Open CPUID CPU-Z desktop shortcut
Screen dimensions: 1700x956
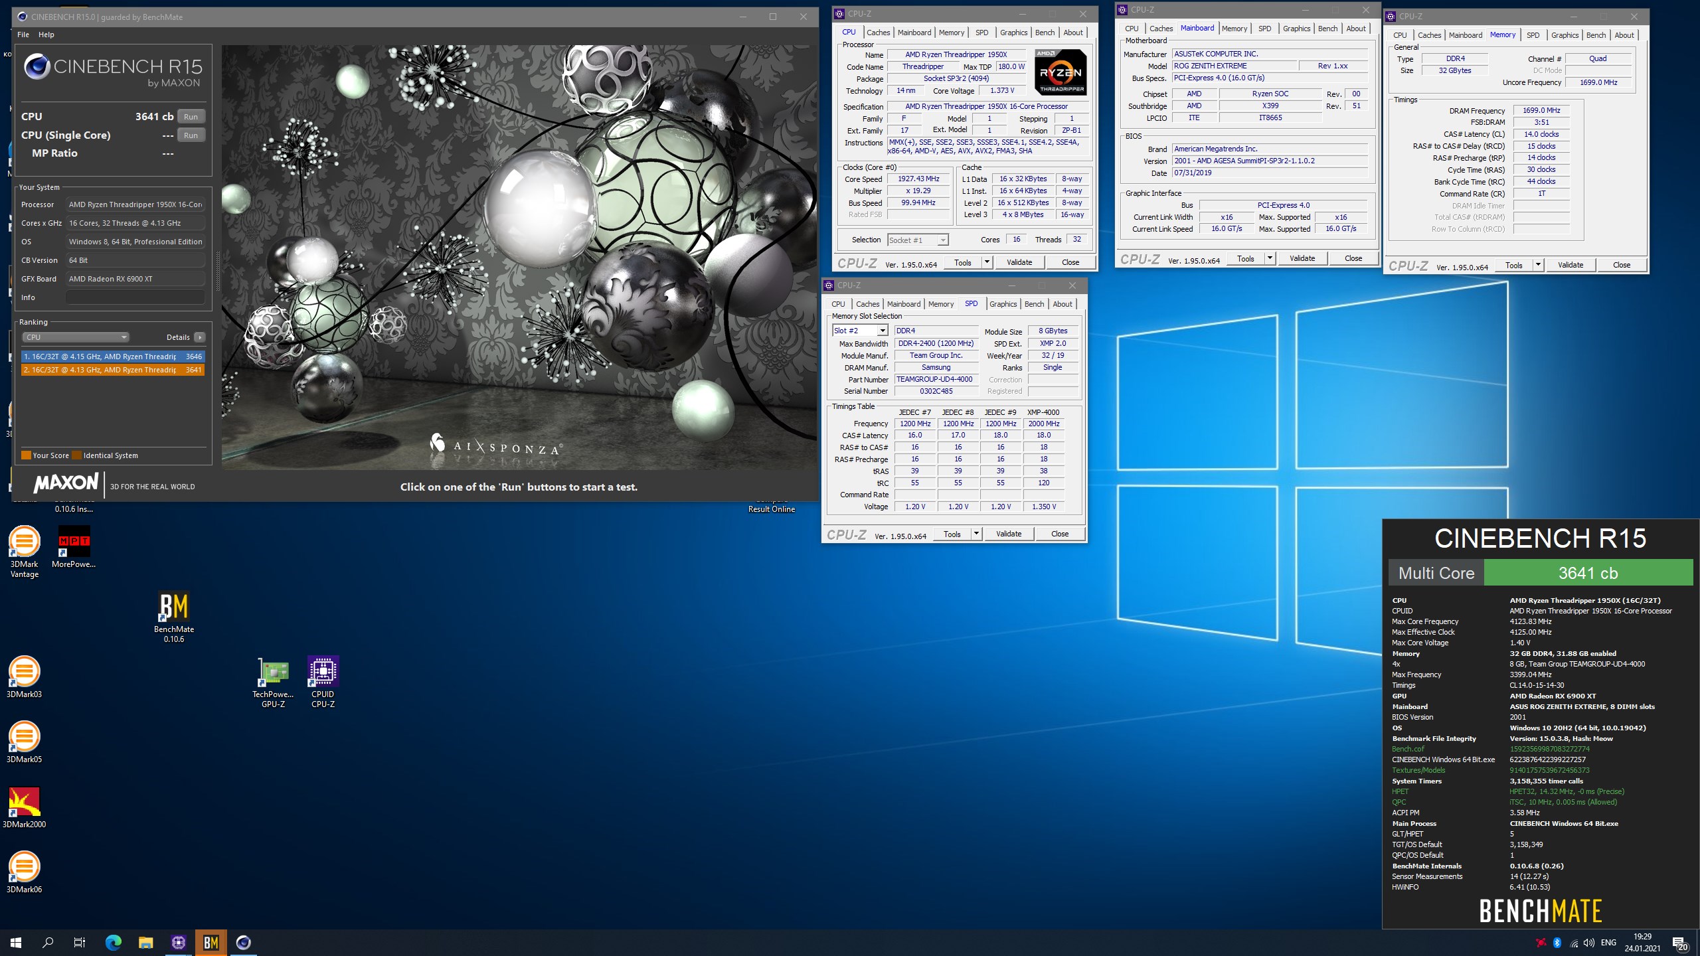click(x=323, y=682)
